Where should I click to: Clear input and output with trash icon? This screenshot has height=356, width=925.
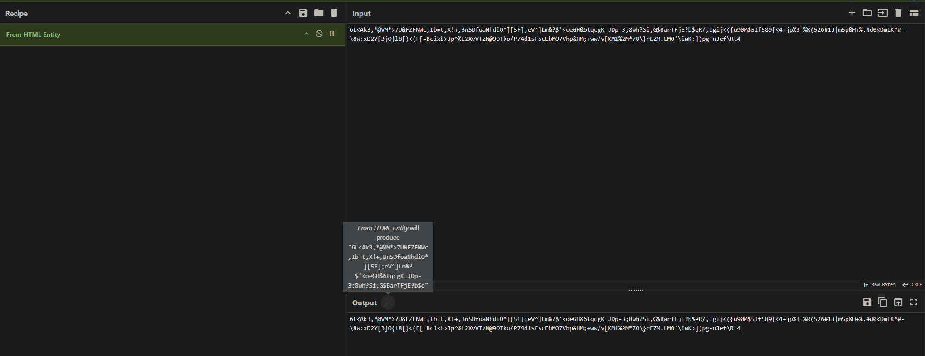click(898, 13)
